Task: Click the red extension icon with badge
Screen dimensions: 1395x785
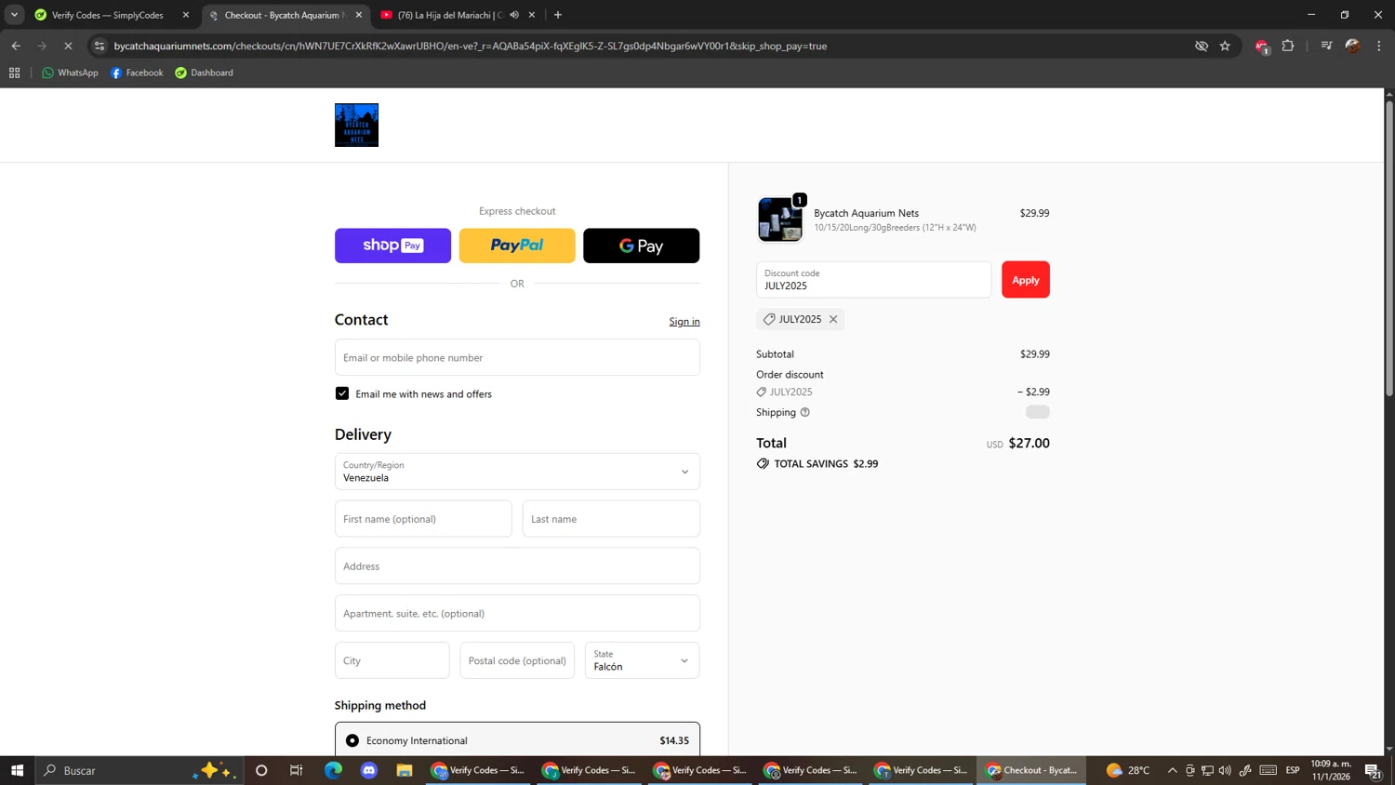Action: (x=1261, y=46)
